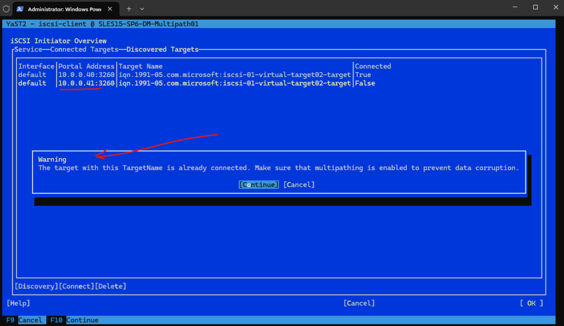
Task: Click F10 Continue in function key bar
Action: (74, 320)
